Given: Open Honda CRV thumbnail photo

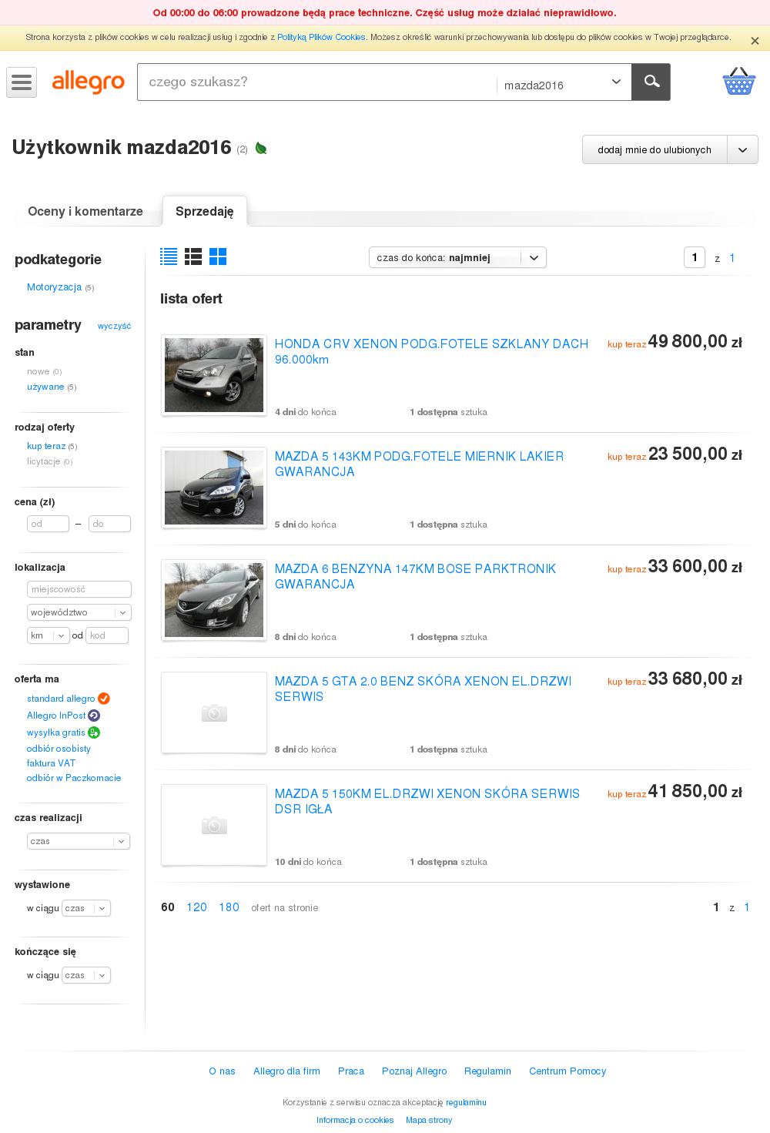Looking at the screenshot, I should coord(214,375).
